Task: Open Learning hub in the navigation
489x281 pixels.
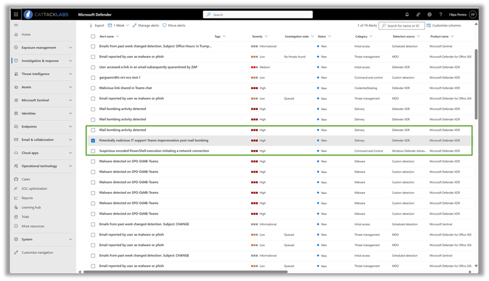Action: click(x=31, y=207)
